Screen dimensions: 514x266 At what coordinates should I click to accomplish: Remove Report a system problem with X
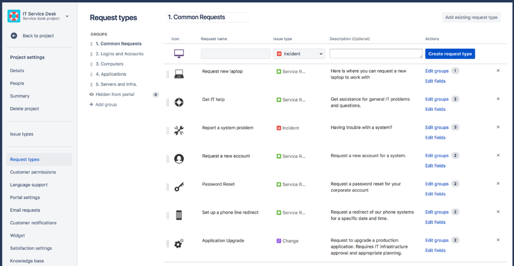coord(498,127)
